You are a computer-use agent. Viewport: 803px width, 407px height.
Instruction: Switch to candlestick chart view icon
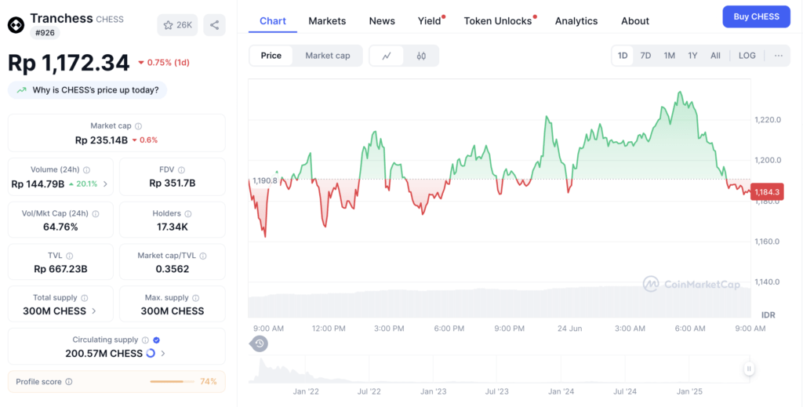pos(421,56)
